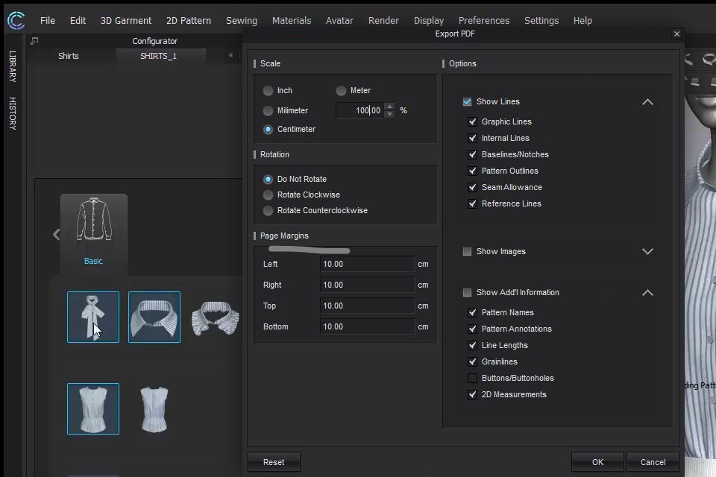
Task: Click the Configurator panel detach icon
Action: pos(34,41)
